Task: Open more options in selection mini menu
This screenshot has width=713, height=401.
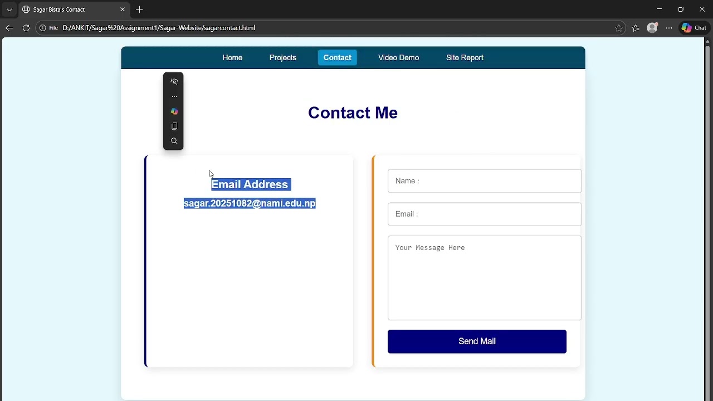Action: pos(174,96)
